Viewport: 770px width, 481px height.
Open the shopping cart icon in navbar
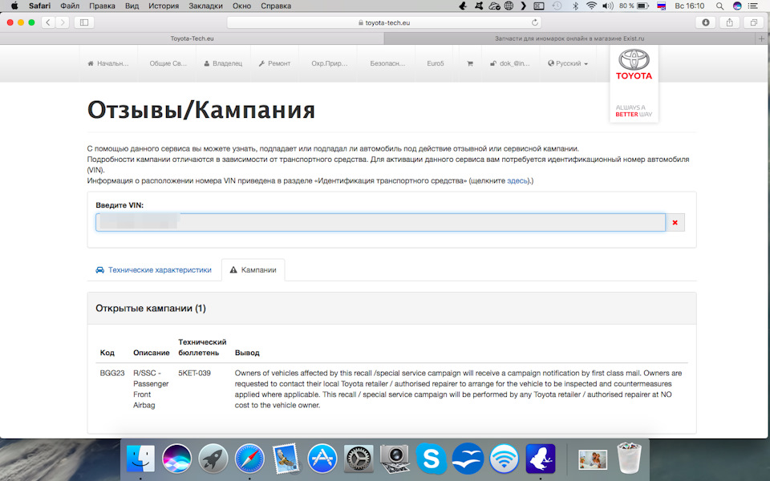pyautogui.click(x=470, y=63)
